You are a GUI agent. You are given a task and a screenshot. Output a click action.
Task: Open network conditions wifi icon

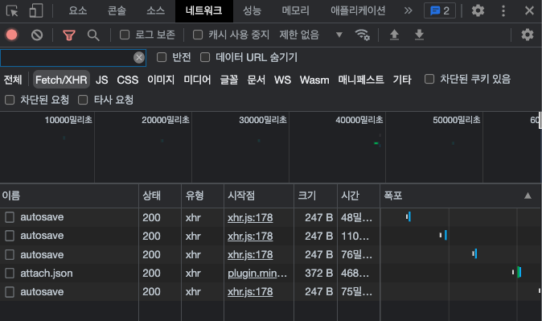362,35
